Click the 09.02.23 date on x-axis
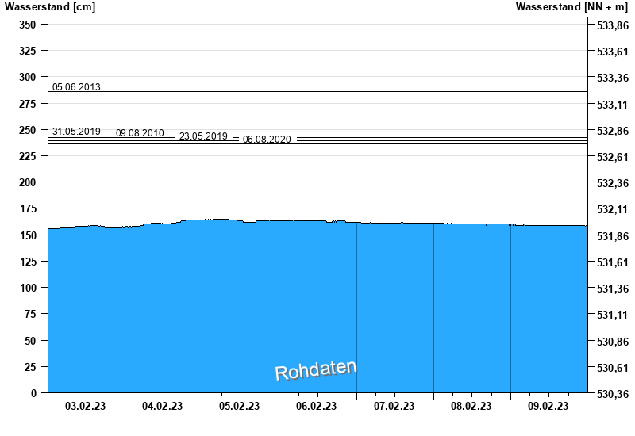 (548, 407)
